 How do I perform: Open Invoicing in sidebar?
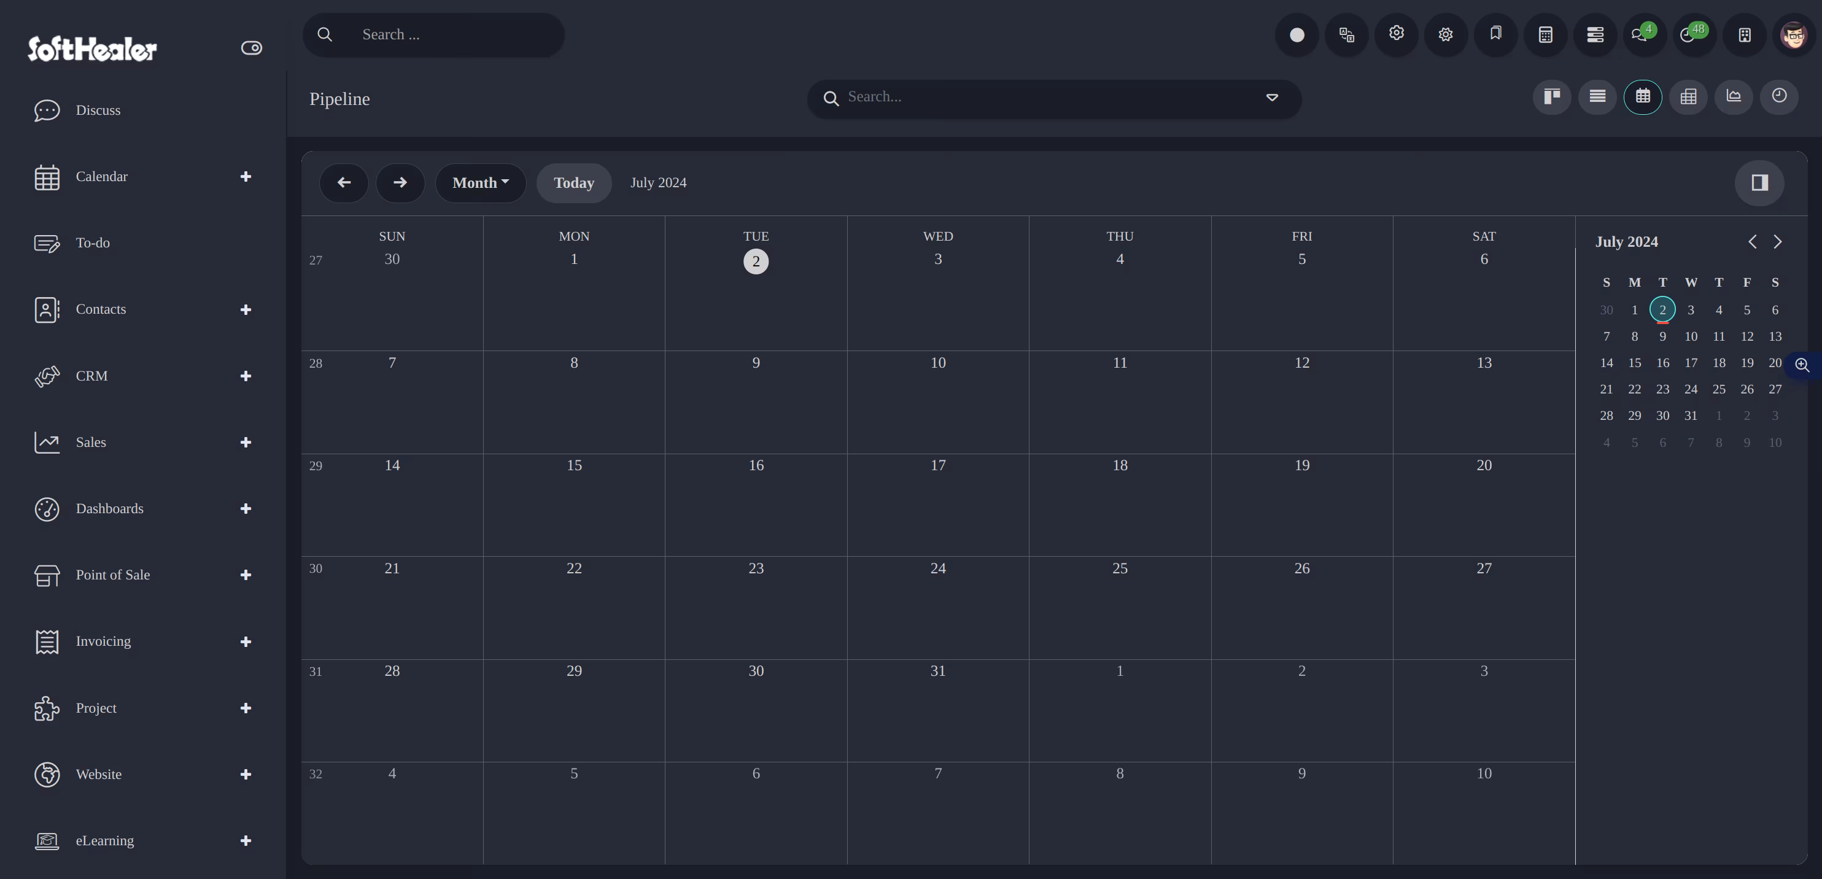point(103,641)
